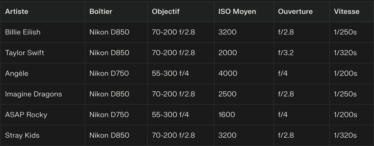Click the ISO value 4000

click(228, 74)
